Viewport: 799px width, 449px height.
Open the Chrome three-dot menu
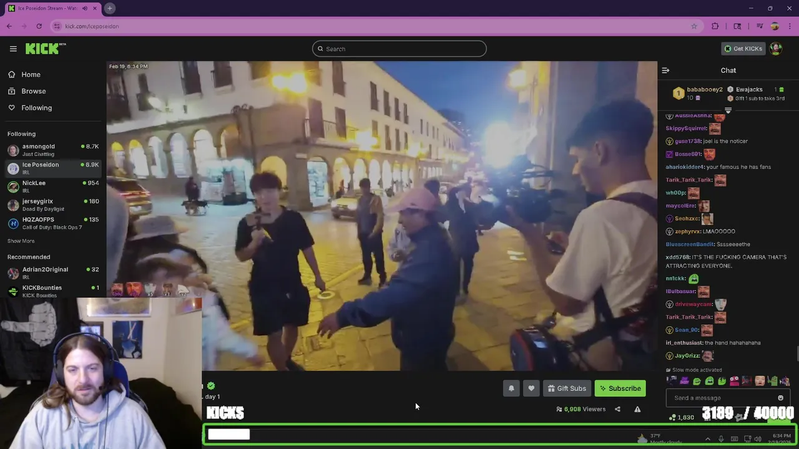click(x=789, y=26)
